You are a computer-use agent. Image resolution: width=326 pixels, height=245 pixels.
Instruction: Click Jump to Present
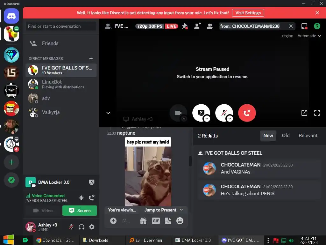[160, 210]
